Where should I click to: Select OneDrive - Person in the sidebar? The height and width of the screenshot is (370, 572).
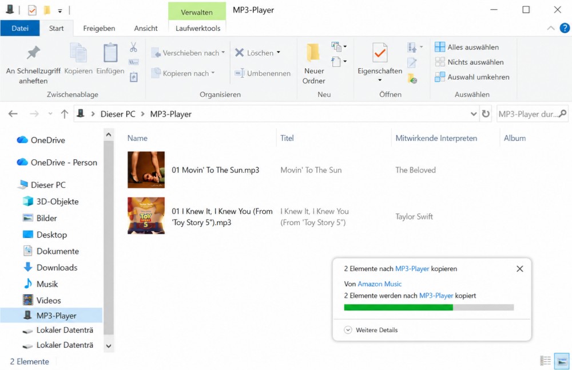(x=58, y=162)
